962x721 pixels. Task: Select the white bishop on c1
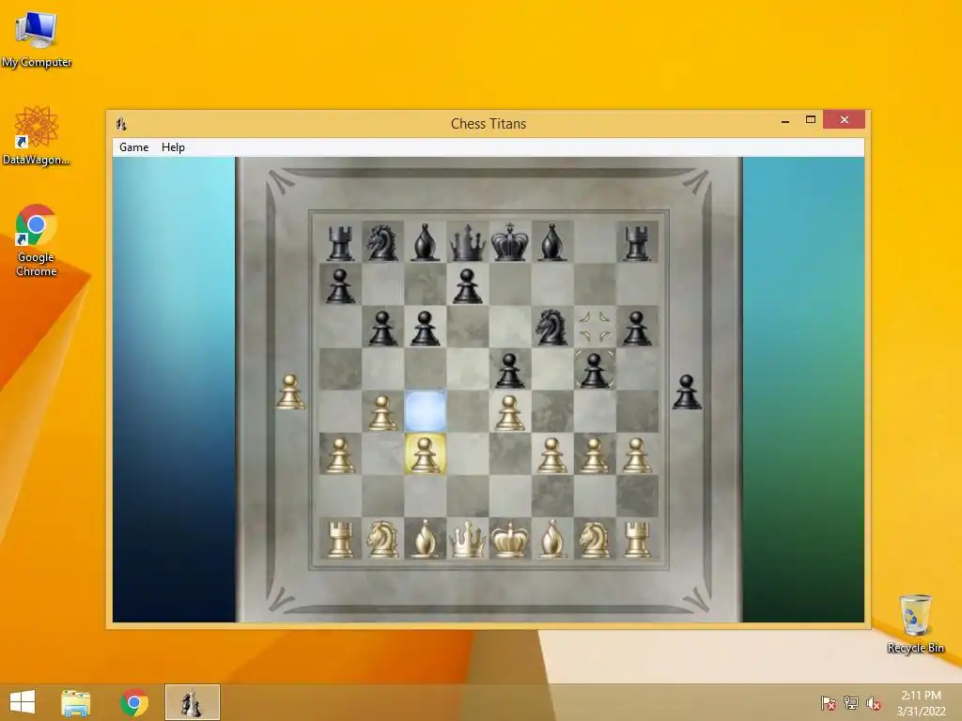tap(426, 540)
